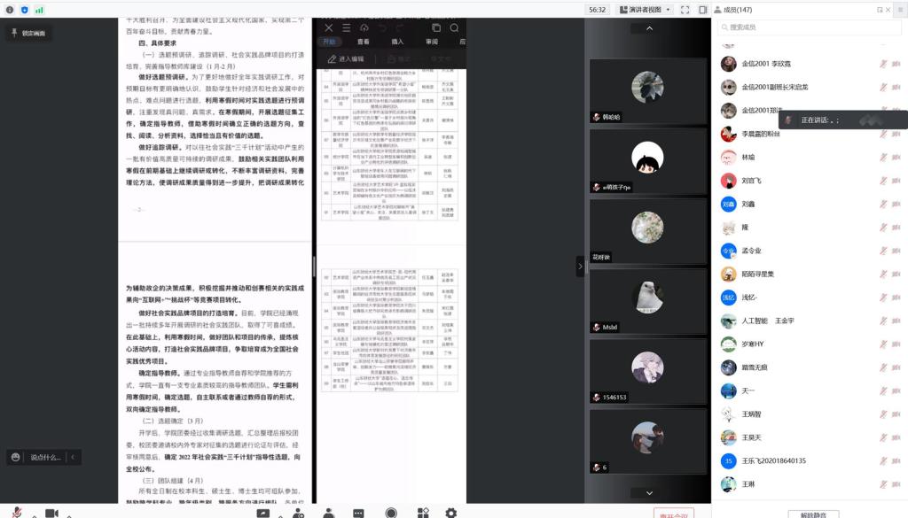Click the 进入编辑 button
Screen dimensions: 908x518
click(346, 59)
